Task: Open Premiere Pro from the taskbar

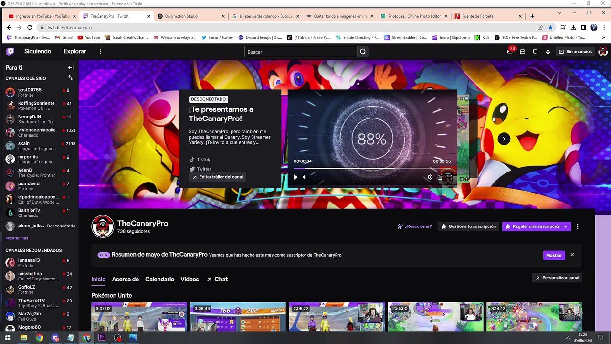Action: tap(102, 338)
